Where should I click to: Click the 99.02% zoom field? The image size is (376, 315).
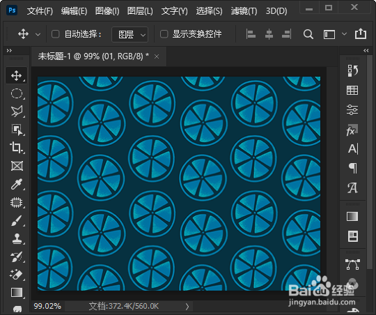(47, 306)
